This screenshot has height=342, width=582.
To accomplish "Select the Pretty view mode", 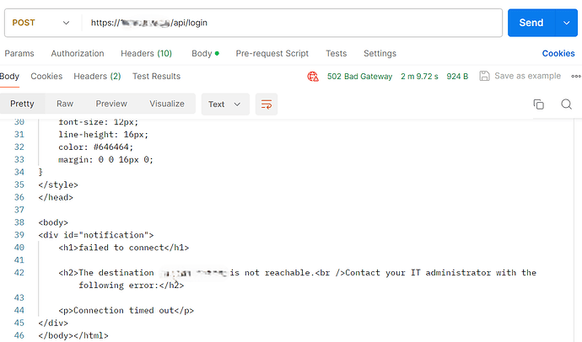I will click(22, 104).
